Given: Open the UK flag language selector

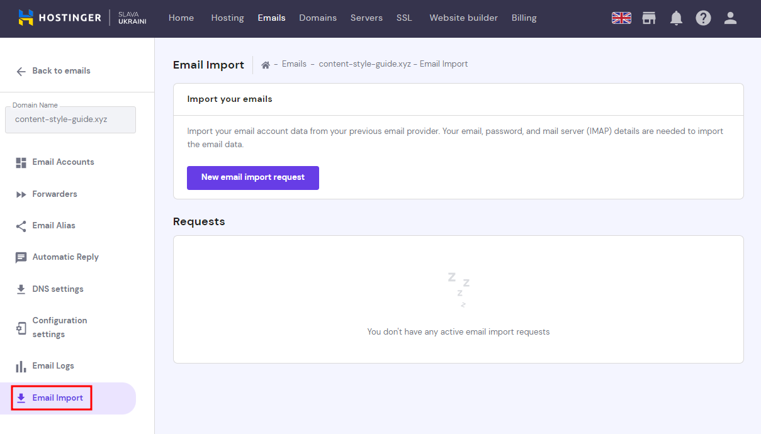Looking at the screenshot, I should 621,18.
